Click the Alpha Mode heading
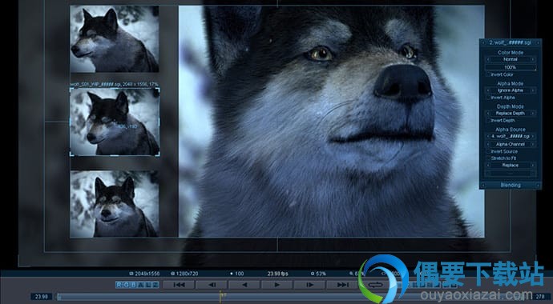Screen dimensions: 553x304 tap(511, 83)
